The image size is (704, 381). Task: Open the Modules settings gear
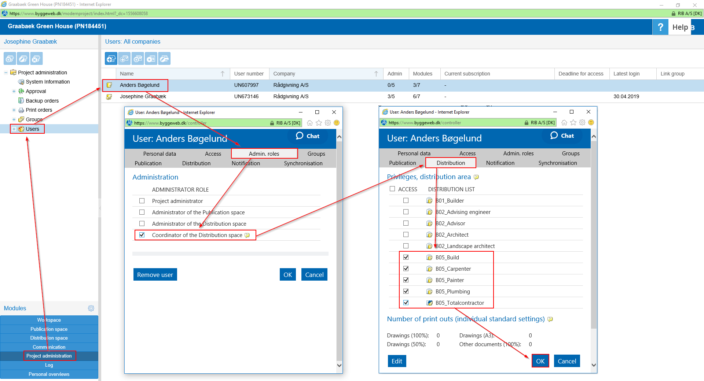(91, 308)
